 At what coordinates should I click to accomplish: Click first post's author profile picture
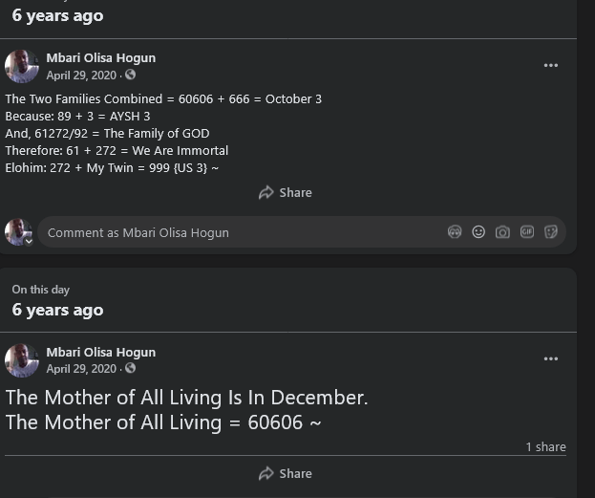tap(22, 66)
